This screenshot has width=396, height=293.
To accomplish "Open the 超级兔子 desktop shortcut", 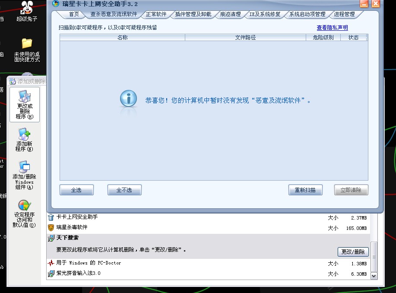I will pos(27,11).
